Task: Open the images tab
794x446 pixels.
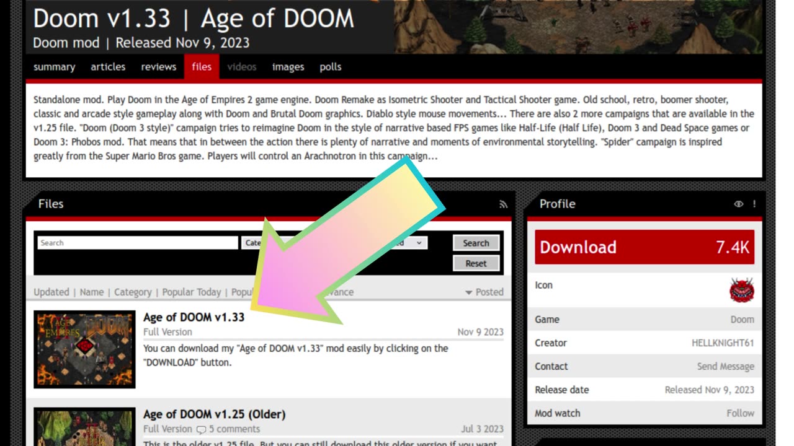Action: click(288, 67)
